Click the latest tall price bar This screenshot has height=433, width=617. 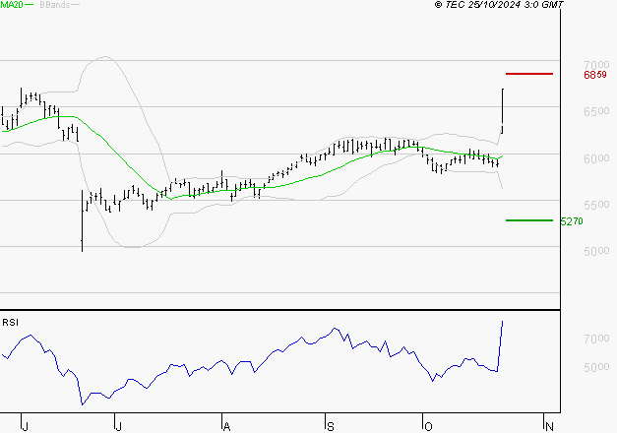[x=503, y=111]
